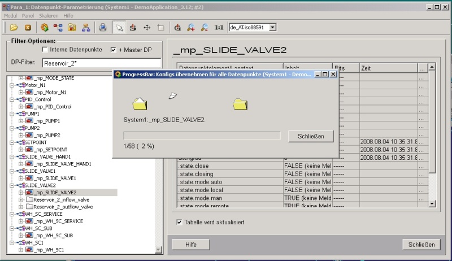Click the orange close-panel toolbar icon

click(x=27, y=27)
